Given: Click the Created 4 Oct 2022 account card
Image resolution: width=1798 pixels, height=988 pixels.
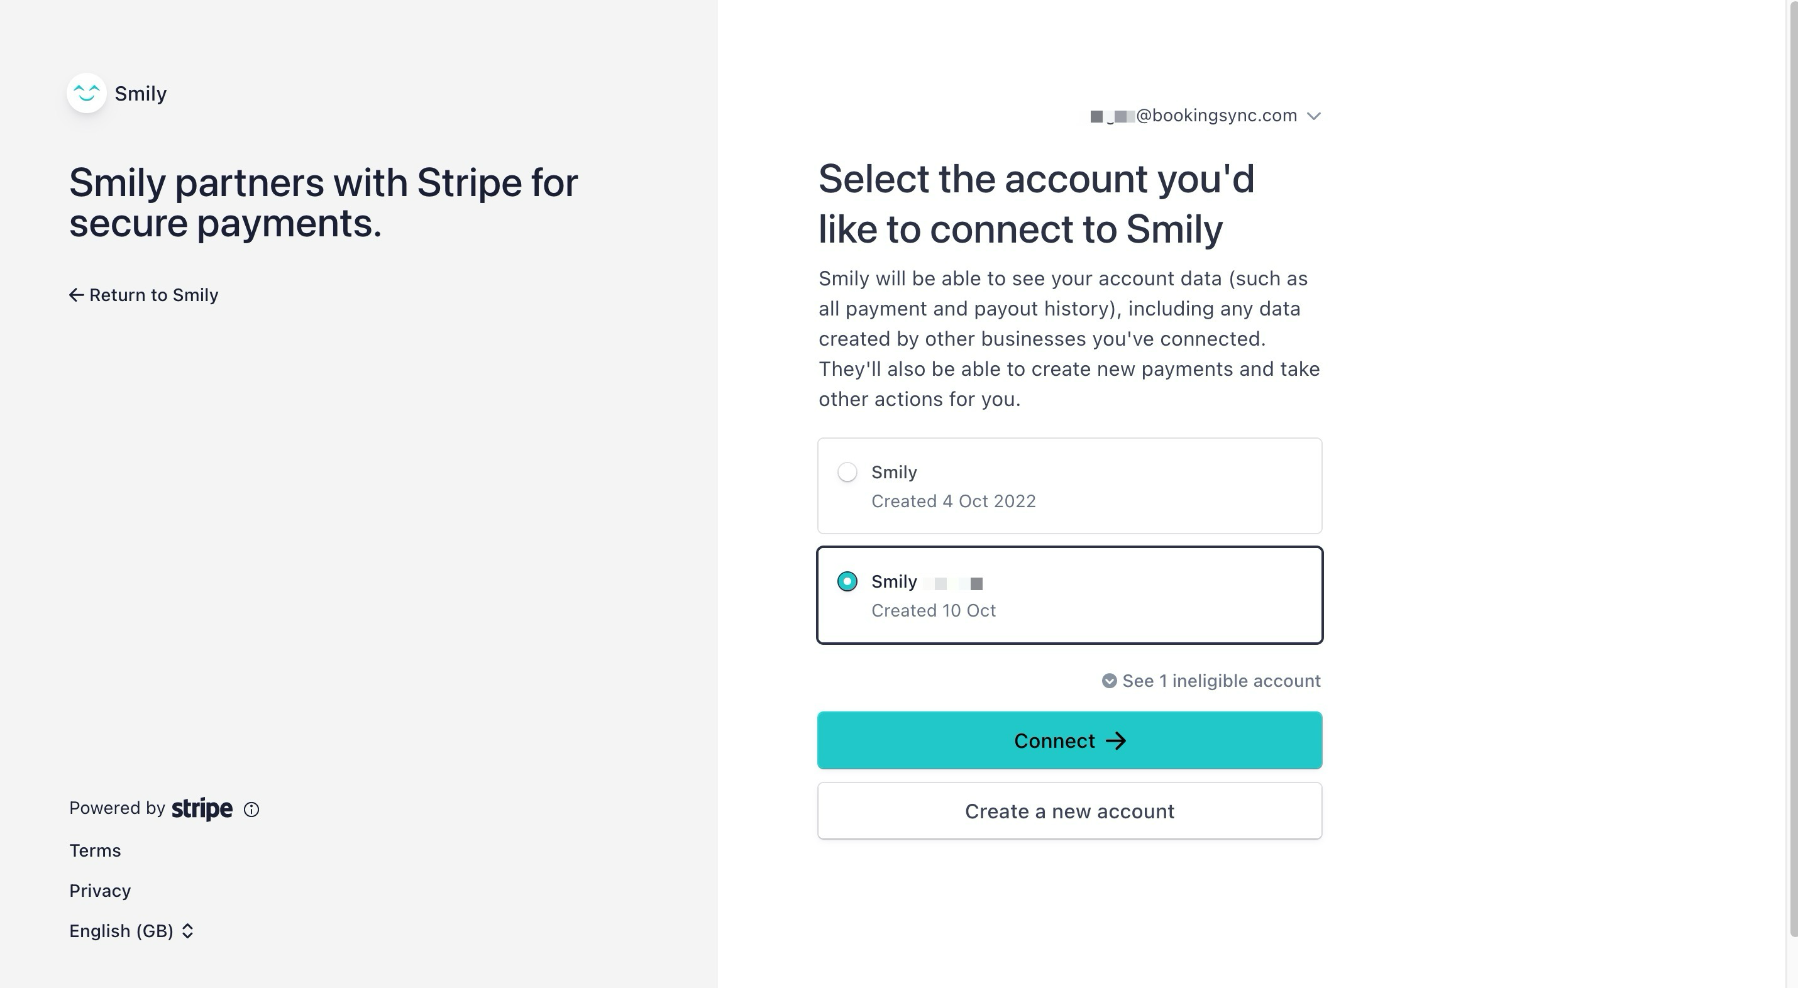Looking at the screenshot, I should click(x=1070, y=486).
